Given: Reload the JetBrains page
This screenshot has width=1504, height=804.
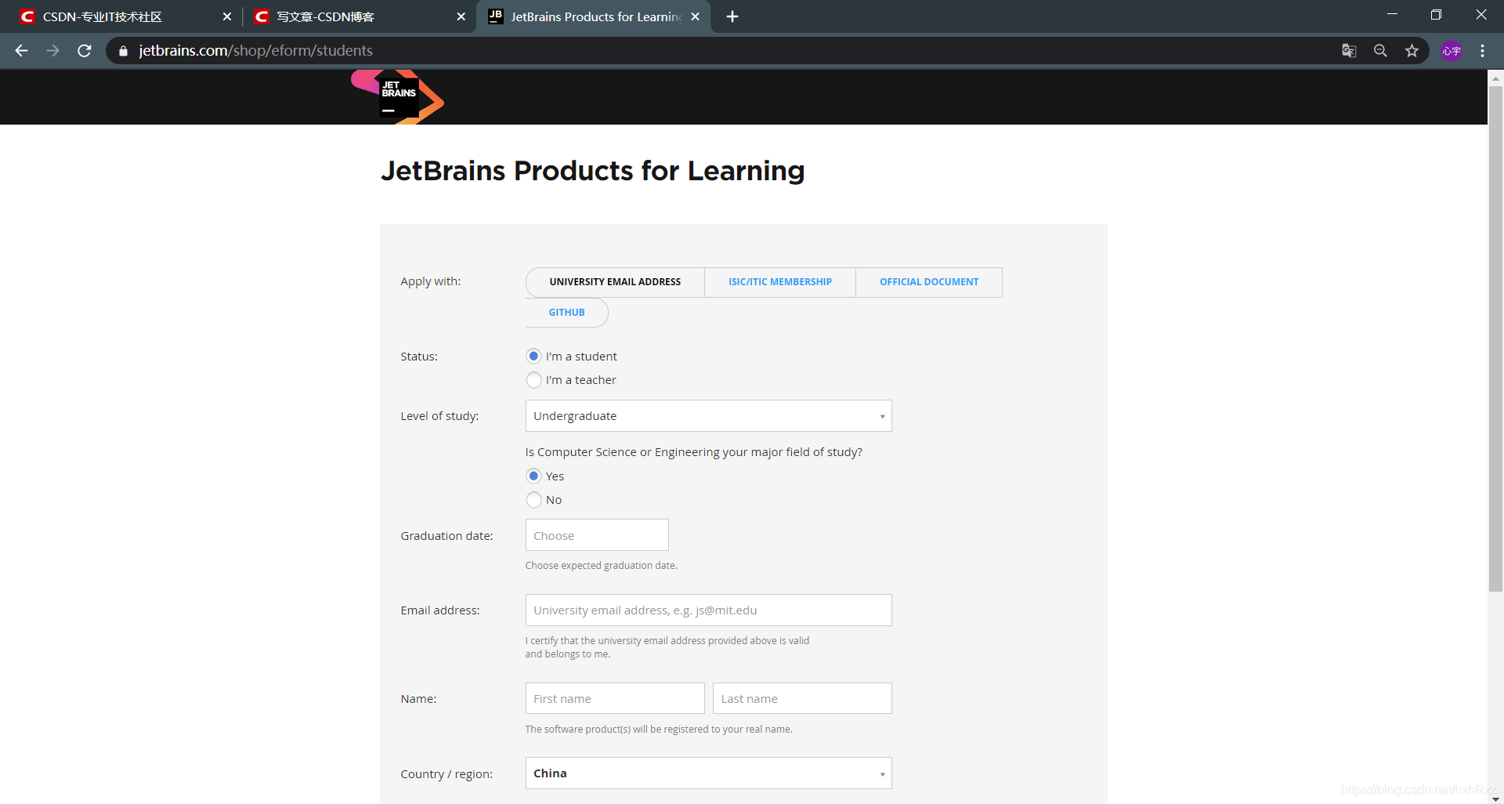Looking at the screenshot, I should pos(85,51).
